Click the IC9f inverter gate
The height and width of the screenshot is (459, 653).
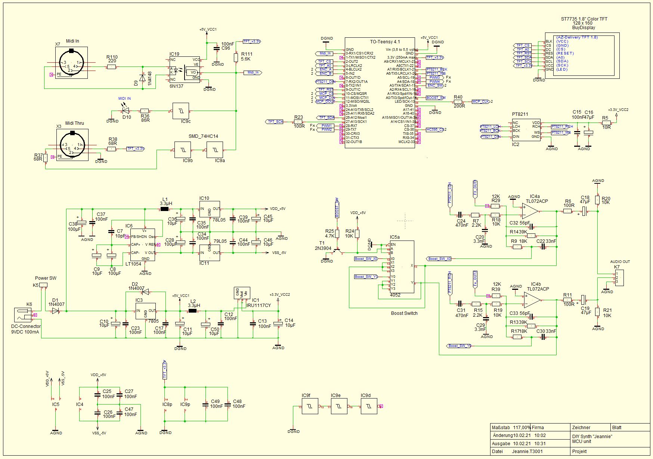pyautogui.click(x=309, y=406)
